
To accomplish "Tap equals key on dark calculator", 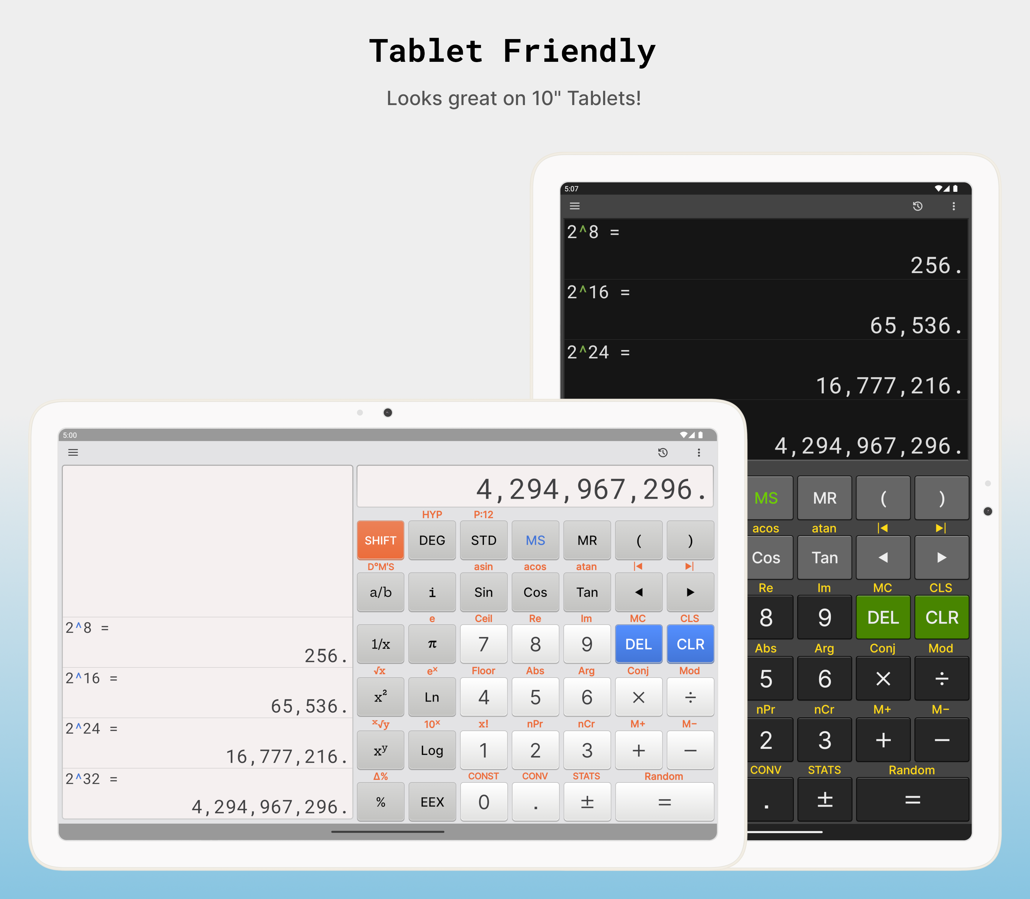I will coord(913,800).
